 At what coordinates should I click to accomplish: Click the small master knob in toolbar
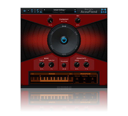coord(28,11)
